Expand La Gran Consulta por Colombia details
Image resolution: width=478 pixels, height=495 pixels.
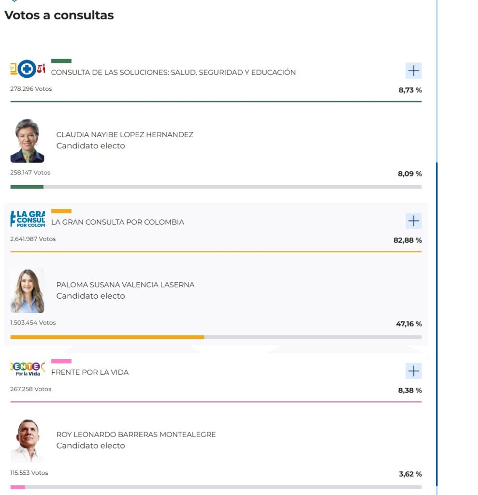[413, 221]
